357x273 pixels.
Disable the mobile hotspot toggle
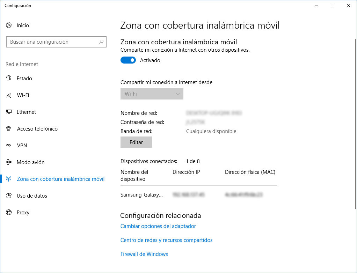point(128,60)
